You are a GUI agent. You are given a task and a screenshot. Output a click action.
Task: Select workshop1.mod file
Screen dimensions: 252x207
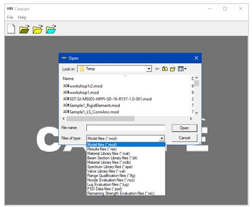[x=81, y=93]
